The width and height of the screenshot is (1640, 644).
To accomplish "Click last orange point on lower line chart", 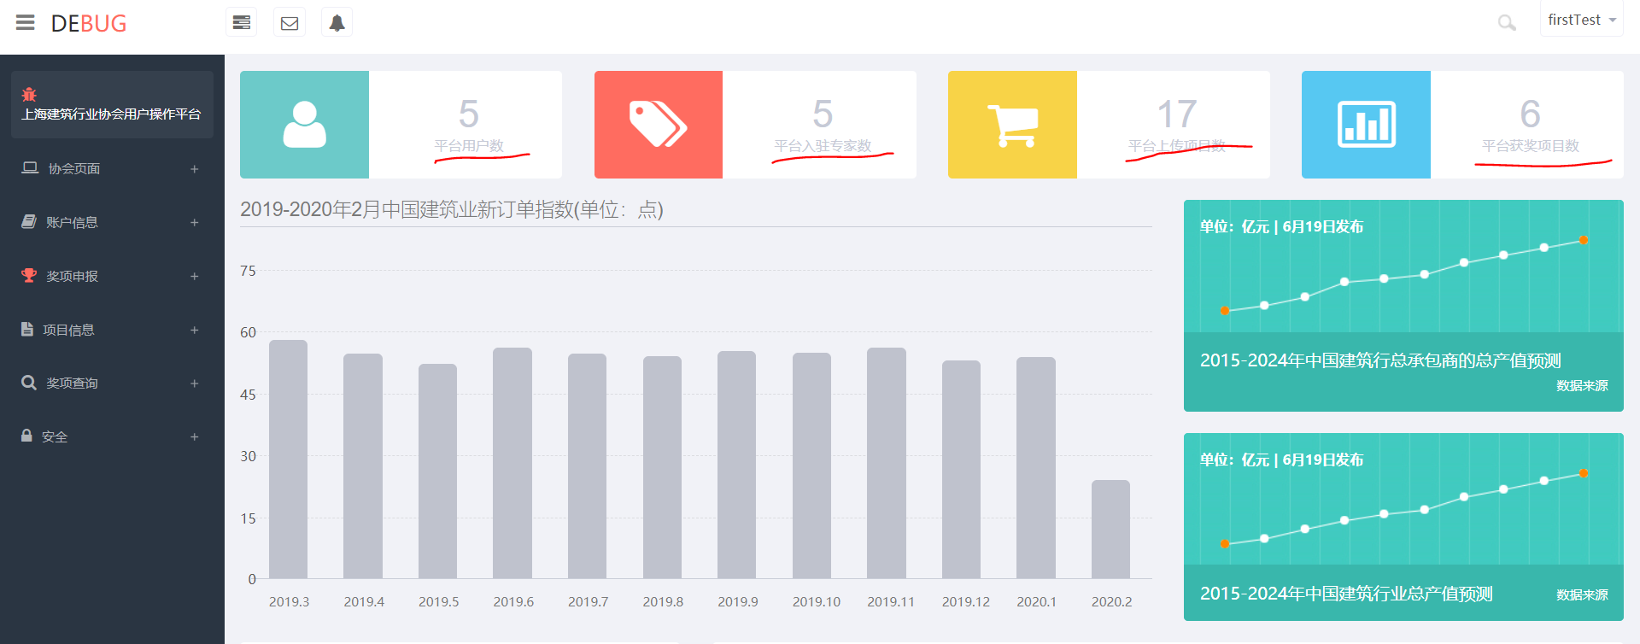I will pyautogui.click(x=1584, y=473).
